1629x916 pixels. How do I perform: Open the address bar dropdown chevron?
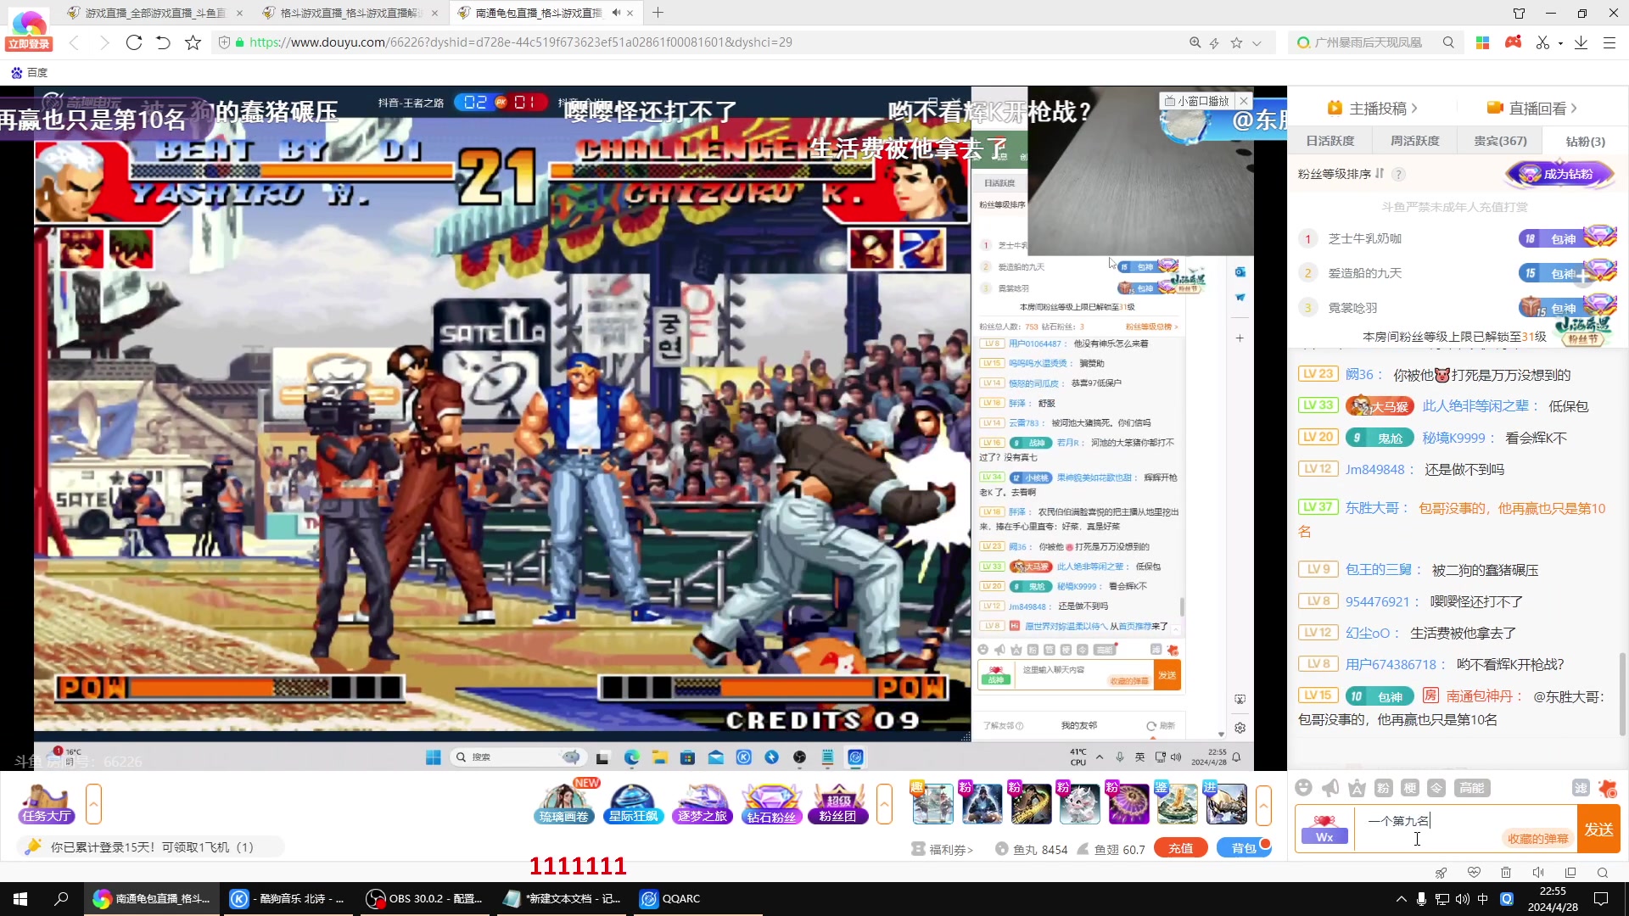(1257, 43)
